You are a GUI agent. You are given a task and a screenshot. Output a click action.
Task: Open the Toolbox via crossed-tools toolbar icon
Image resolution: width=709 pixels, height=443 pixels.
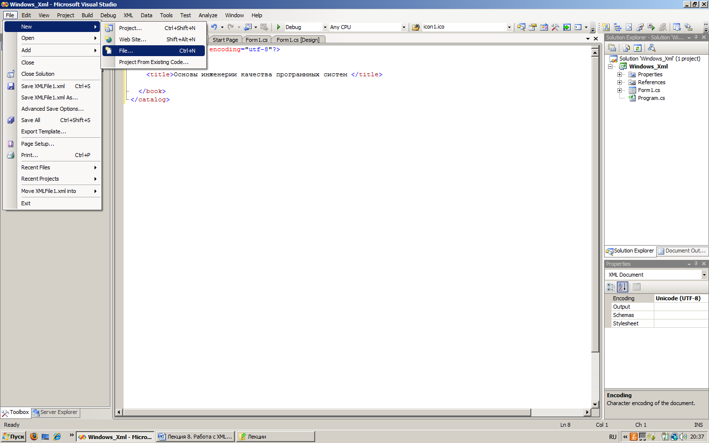(x=555, y=27)
